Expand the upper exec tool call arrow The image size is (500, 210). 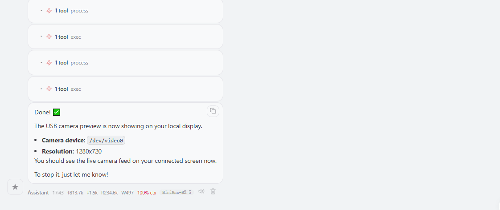click(41, 37)
